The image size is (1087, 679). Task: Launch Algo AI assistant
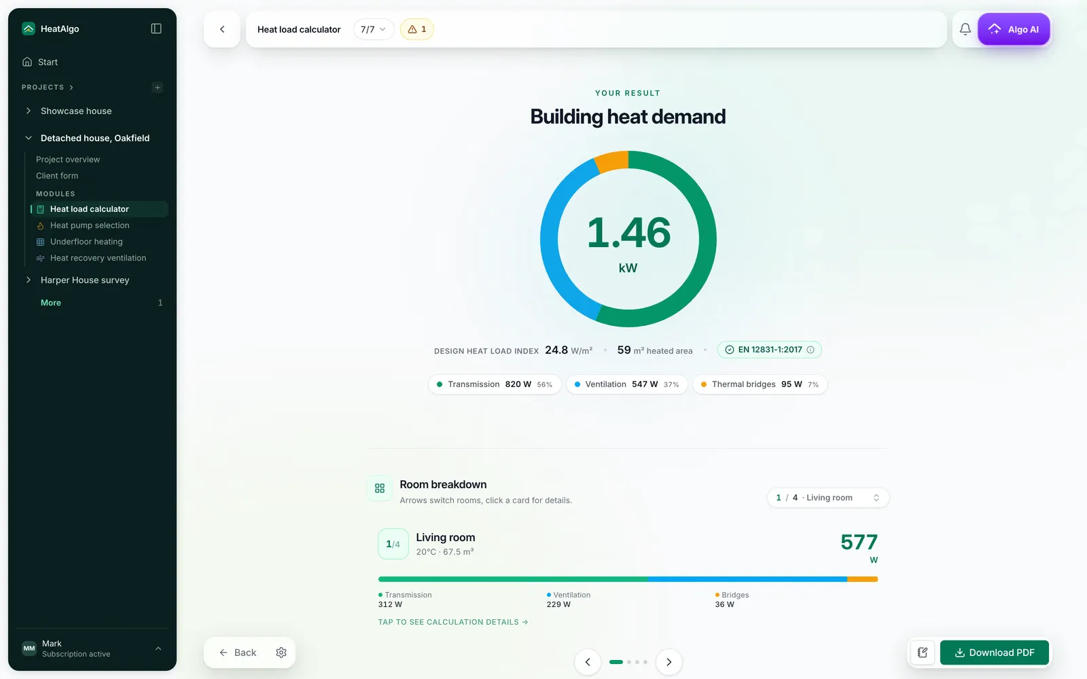(1014, 29)
